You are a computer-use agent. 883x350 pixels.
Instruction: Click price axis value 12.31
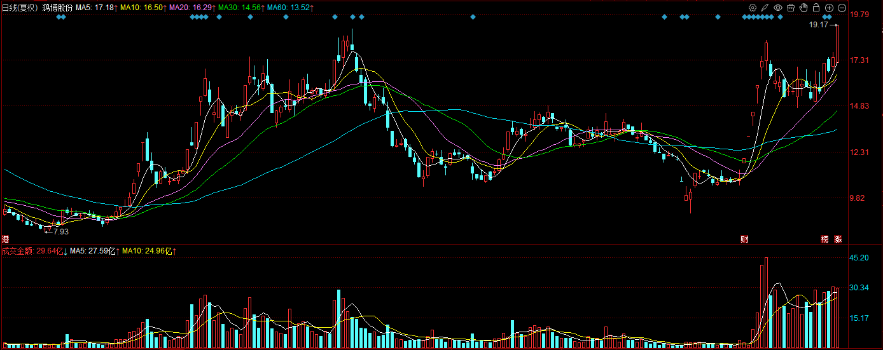(x=860, y=152)
